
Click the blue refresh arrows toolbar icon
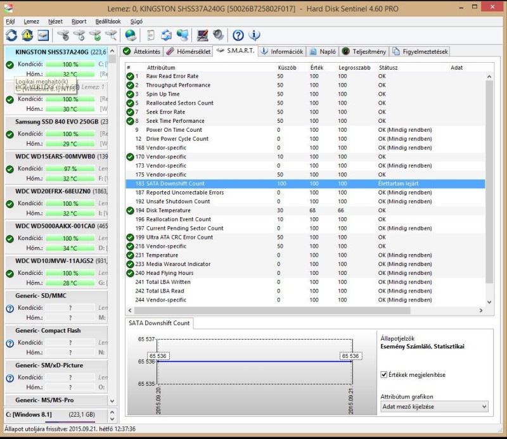click(11, 35)
